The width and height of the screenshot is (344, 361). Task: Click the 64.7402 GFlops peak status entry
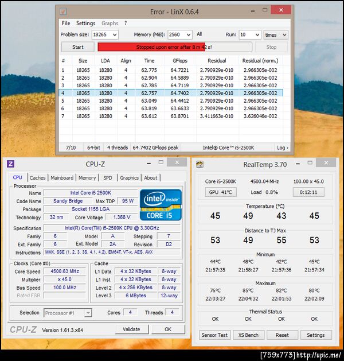click(155, 148)
